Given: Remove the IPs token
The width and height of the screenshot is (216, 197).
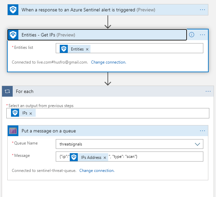Looking at the screenshot, I should click(x=31, y=113).
